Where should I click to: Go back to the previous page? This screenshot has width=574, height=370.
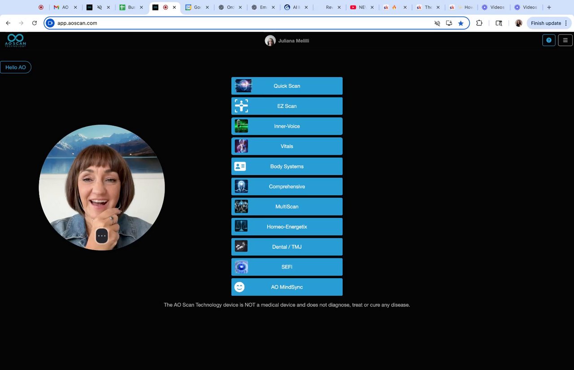click(8, 23)
